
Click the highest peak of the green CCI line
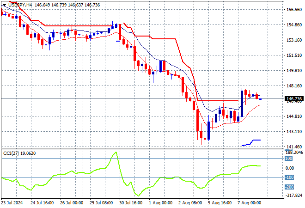click(115, 153)
